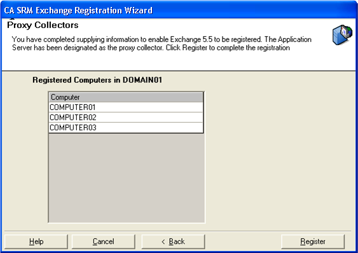Screen dimensions: 358x253
Task: Go back with the Back button
Action: [x=173, y=242]
